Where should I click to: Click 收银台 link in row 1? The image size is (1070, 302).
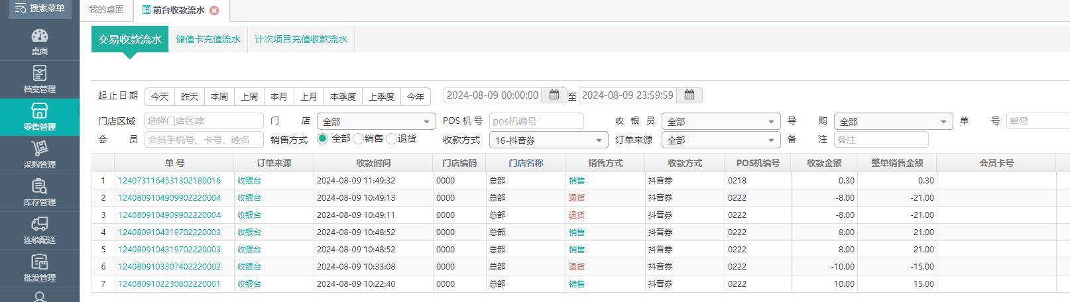pos(249,180)
